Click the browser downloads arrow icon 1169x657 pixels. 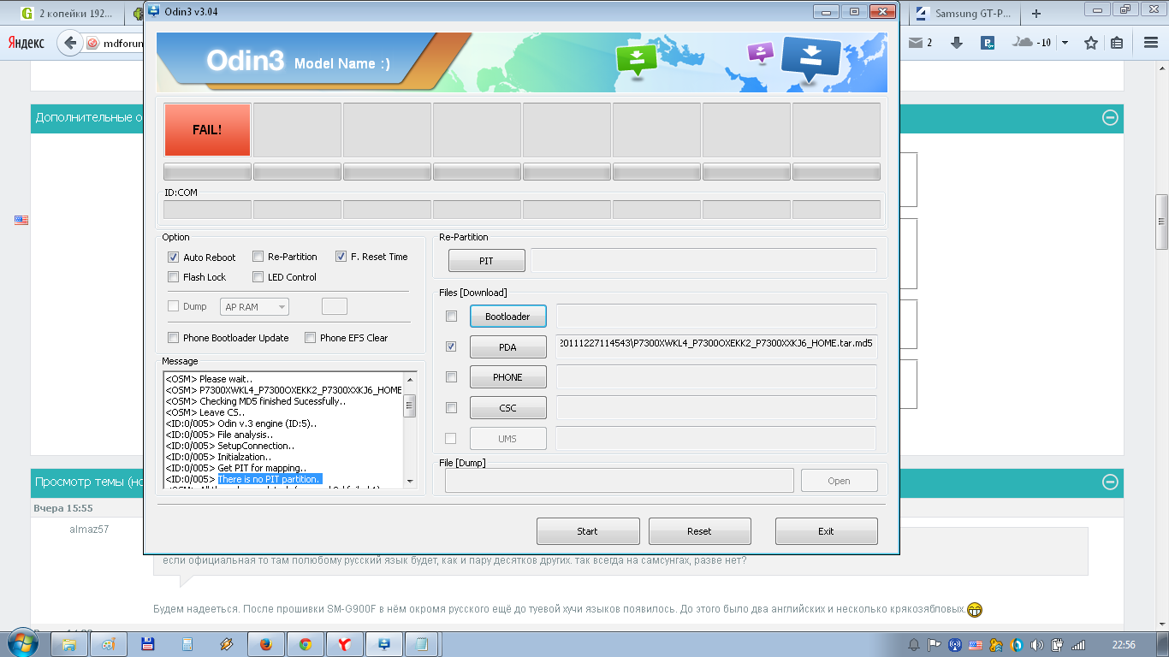click(x=957, y=43)
